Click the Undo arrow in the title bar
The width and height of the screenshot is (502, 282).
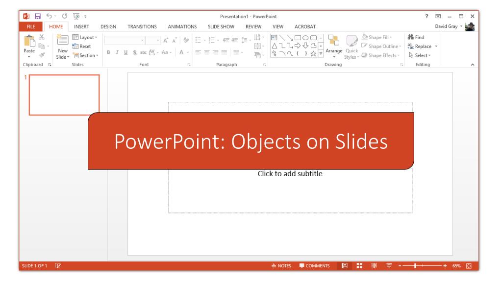pos(49,16)
